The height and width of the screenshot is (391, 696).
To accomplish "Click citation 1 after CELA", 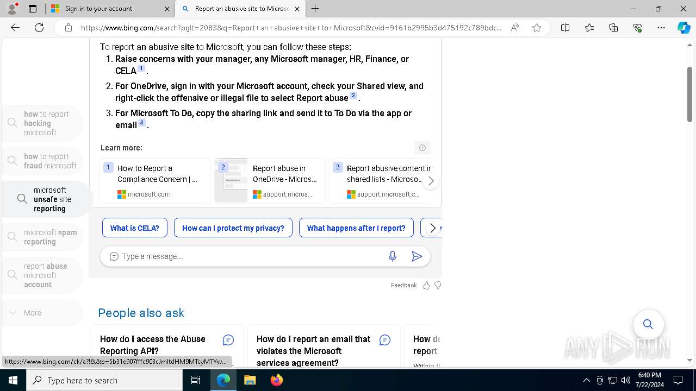I will pos(141,68).
